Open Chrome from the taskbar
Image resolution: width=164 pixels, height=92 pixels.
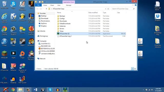coord(13,90)
